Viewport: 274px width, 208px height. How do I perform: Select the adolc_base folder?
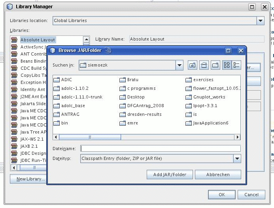click(x=69, y=106)
